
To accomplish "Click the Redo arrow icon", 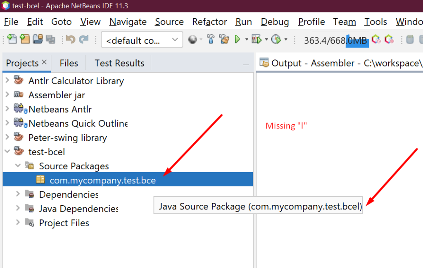I will [84, 40].
